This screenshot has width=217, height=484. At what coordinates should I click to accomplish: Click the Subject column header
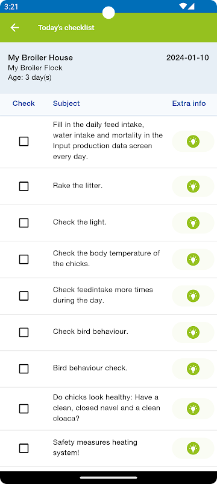click(x=66, y=103)
